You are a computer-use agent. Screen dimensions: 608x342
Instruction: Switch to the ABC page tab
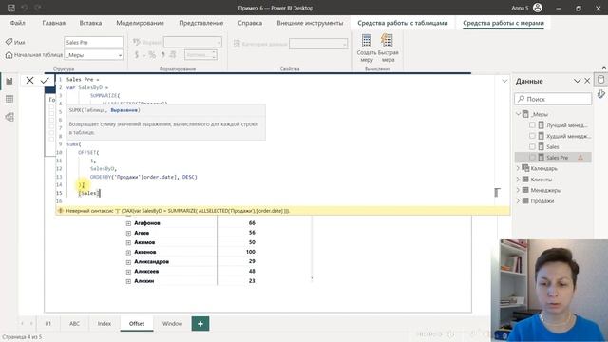coord(74,323)
